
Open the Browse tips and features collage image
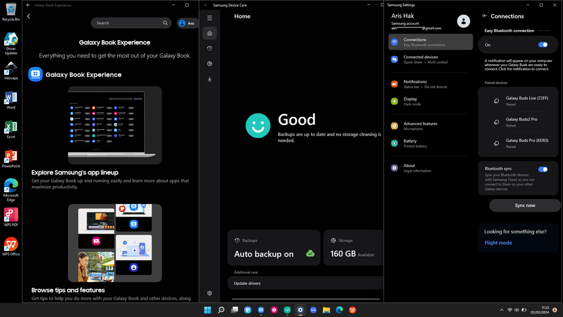[x=115, y=243]
